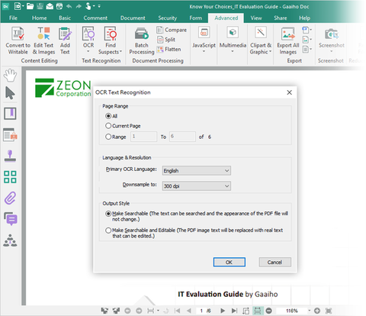Open the Primary OCR Language dropdown
This screenshot has height=316, width=366.
coord(197,170)
